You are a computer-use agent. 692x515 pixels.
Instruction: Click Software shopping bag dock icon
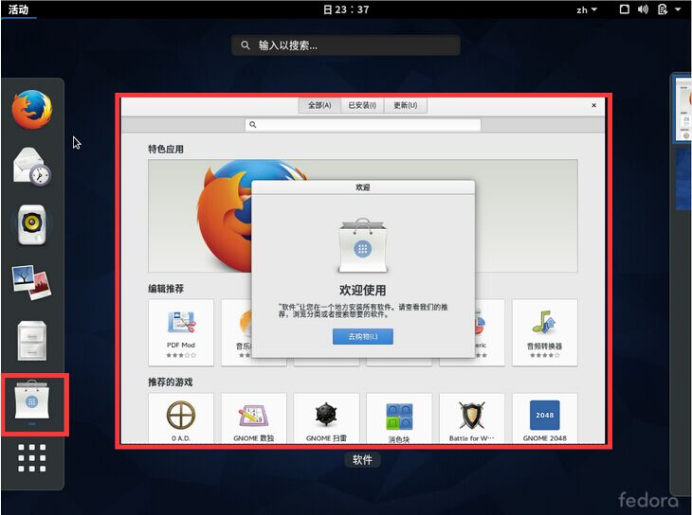point(32,400)
